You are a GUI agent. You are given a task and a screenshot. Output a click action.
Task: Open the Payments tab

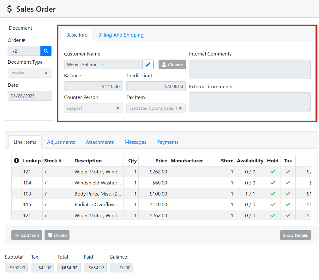click(168, 142)
